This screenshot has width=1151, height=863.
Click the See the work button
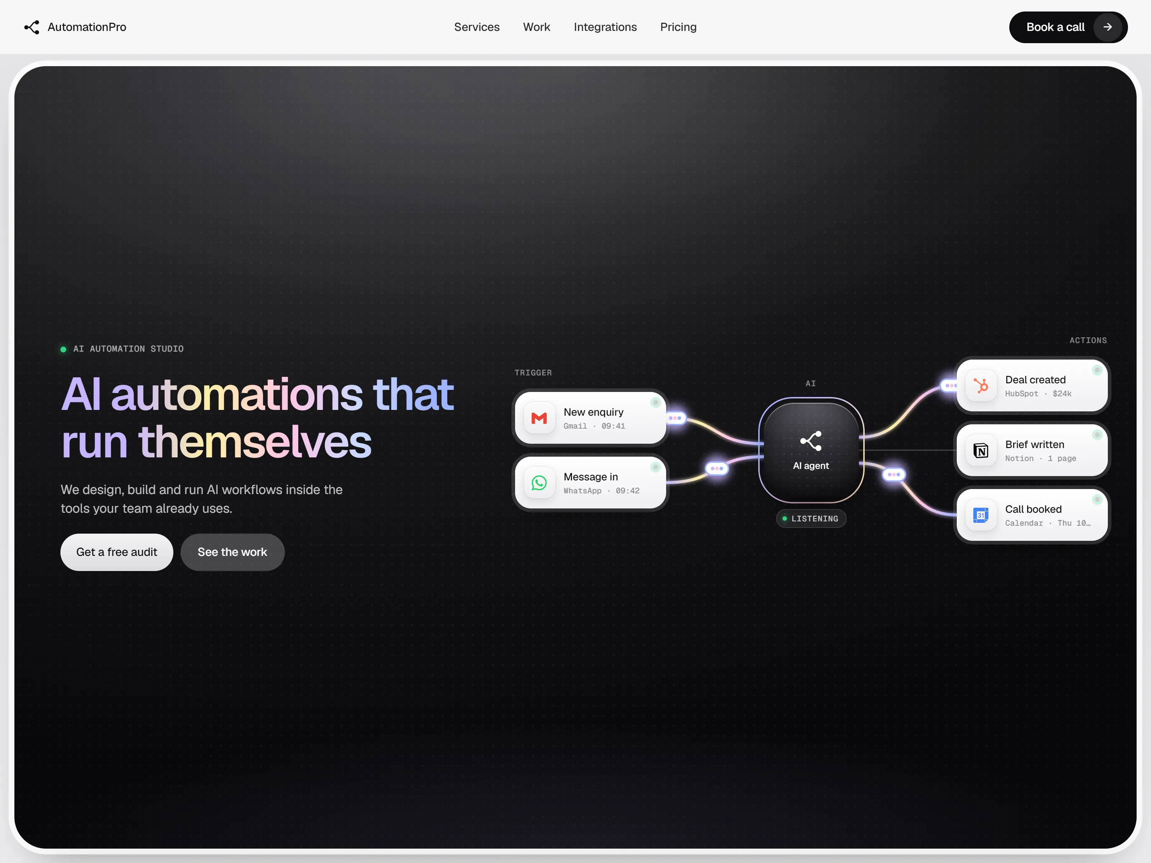[233, 552]
